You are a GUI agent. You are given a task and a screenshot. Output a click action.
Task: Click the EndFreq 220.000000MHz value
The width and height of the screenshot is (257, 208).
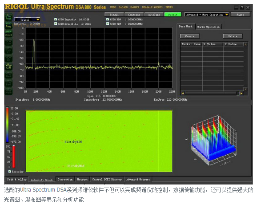(177, 100)
